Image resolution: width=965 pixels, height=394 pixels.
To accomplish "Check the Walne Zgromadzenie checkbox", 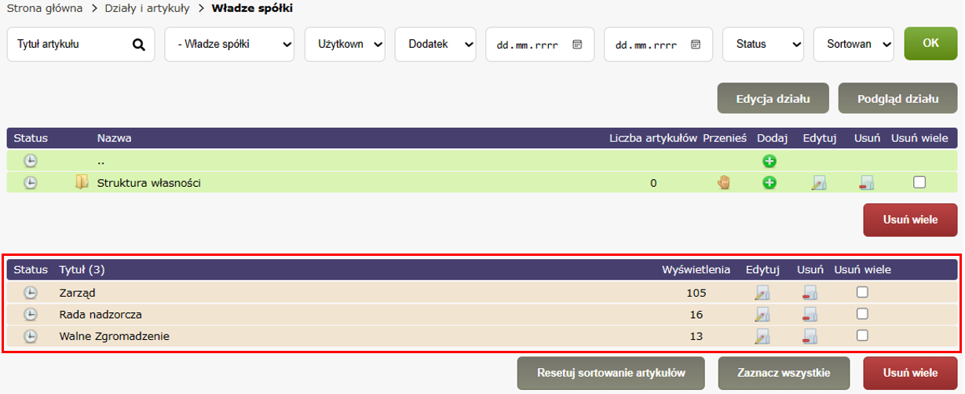I will [862, 335].
